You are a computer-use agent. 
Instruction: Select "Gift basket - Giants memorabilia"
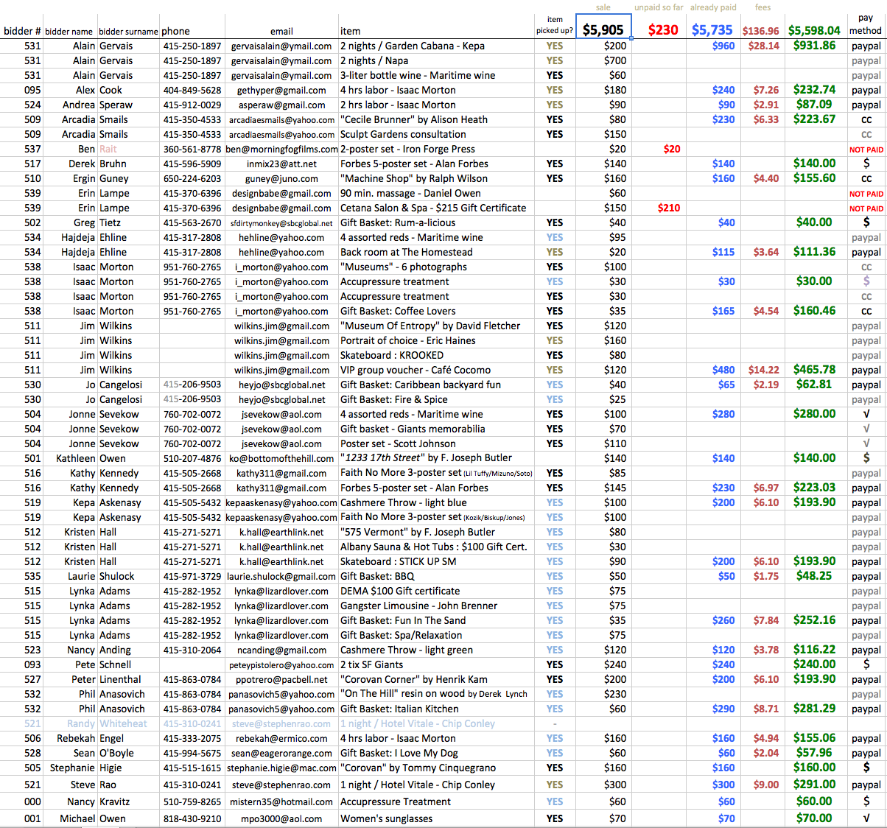[413, 429]
